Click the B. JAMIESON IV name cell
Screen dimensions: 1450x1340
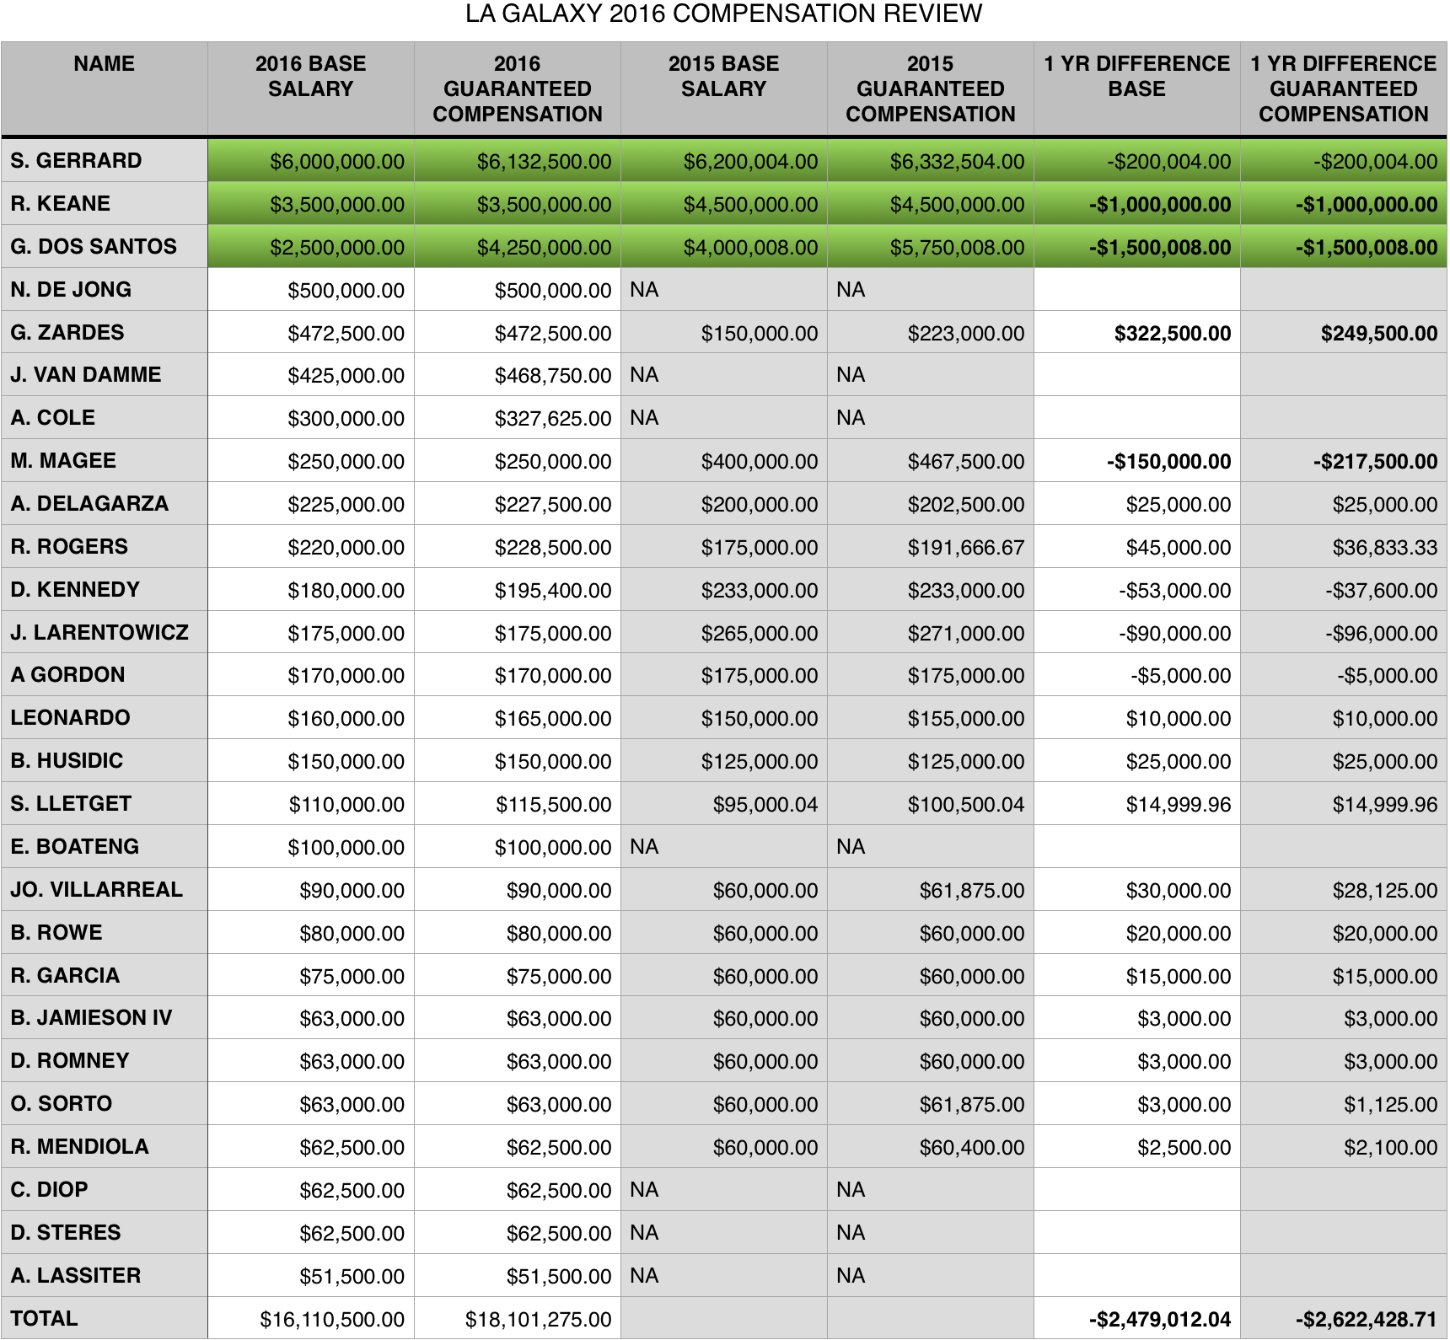pos(104,1017)
